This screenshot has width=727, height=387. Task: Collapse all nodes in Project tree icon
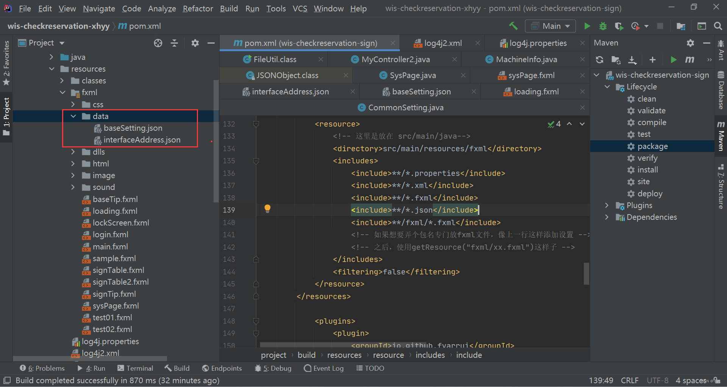[174, 43]
